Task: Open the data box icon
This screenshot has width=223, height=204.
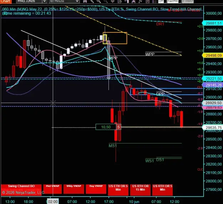Action: [120, 1]
